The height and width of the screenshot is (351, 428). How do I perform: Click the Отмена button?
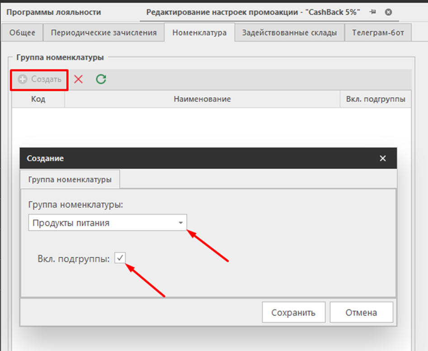[x=361, y=313]
